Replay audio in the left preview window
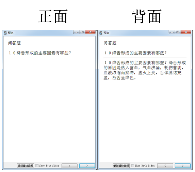195x172 pixels. coord(26,166)
